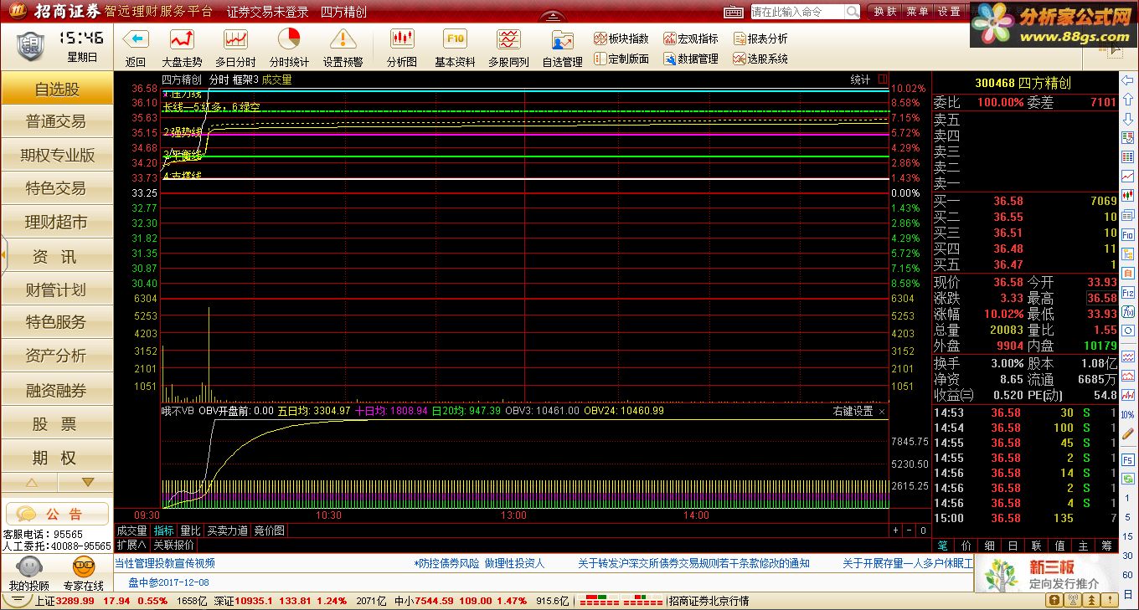Open 定制版面 custom layout
This screenshot has height=610, width=1139.
point(621,59)
